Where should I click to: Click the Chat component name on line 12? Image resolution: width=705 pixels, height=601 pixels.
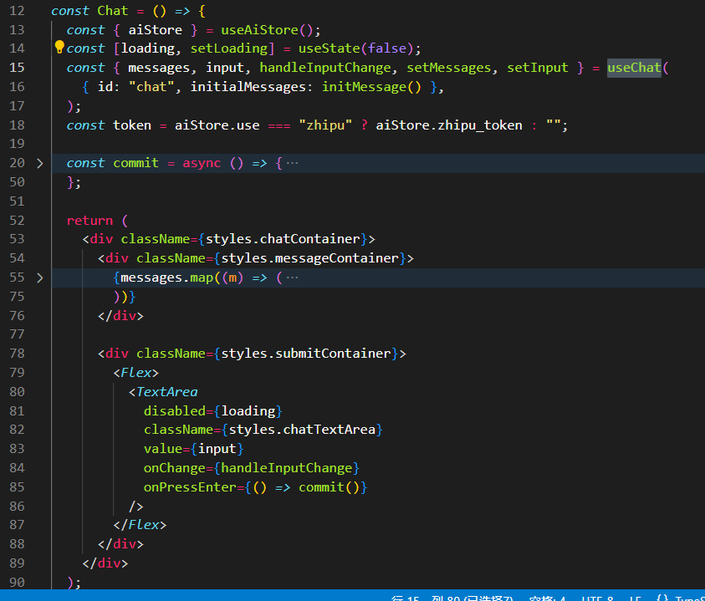(x=112, y=11)
